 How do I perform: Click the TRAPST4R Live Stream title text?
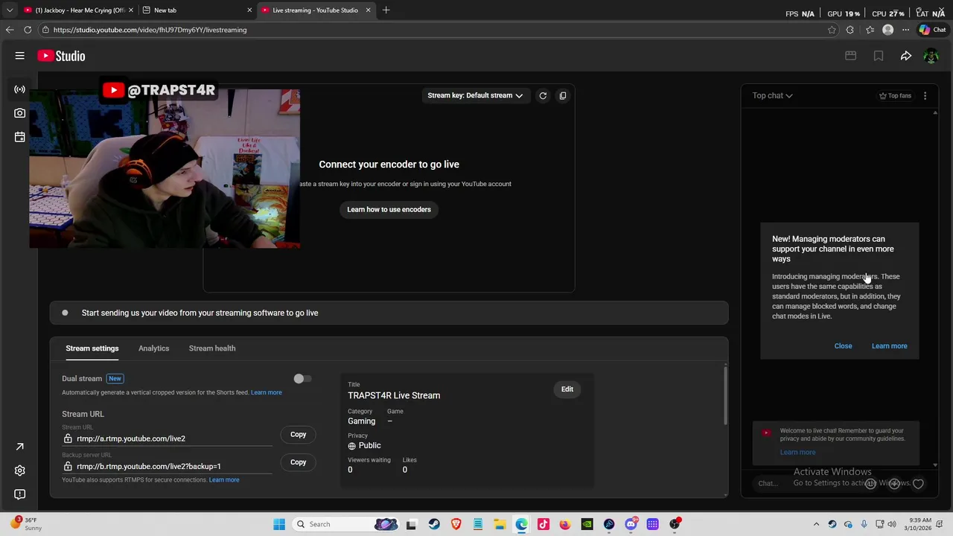pyautogui.click(x=394, y=395)
